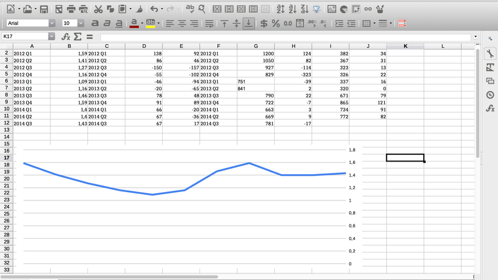This screenshot has height=280, width=498.
Task: Add a decimal place
Action: tap(312, 23)
